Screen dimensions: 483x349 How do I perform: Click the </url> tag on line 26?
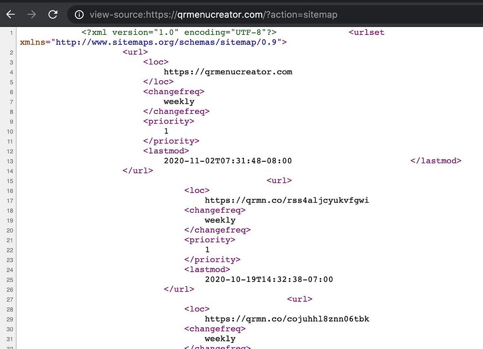[179, 289]
